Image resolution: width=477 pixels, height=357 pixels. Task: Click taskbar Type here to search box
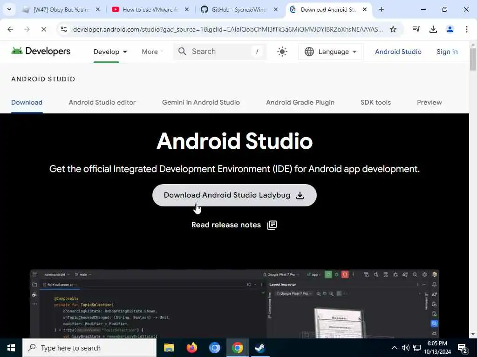tap(89, 348)
